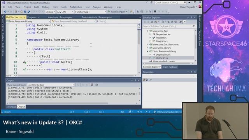Click Show All Files icon in Solution Explorer
The image size is (249, 140).
click(x=175, y=22)
